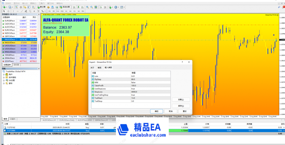
Task: Select the UseStopLoss value cell
Action: (151, 89)
